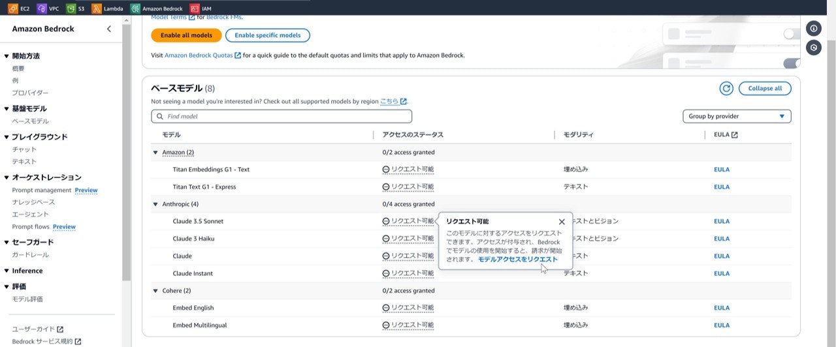The height and width of the screenshot is (347, 836).
Task: Open チャット playground in the sidebar
Action: tap(24, 149)
